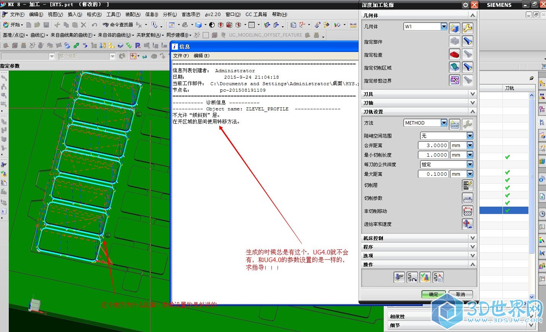Open 同步建模 toolbar dropdown
This screenshot has width=546, height=332.
pos(179,35)
